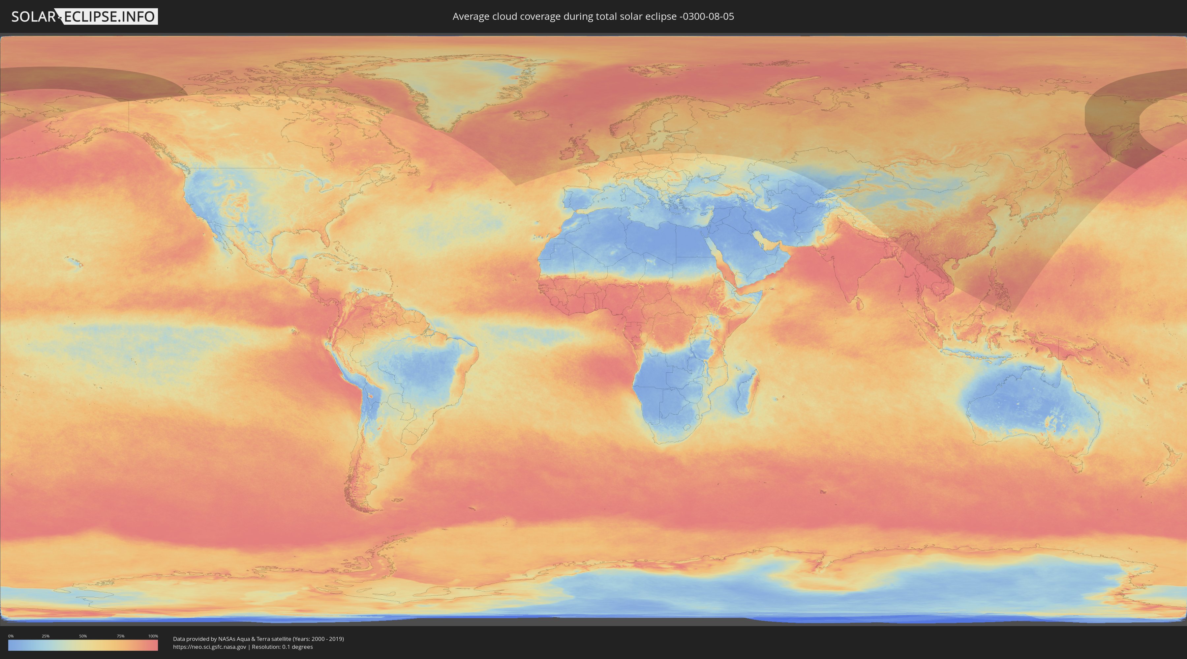Click the SOLAR-ECLIPSE.INFO logo
The height and width of the screenshot is (659, 1187).
point(84,16)
